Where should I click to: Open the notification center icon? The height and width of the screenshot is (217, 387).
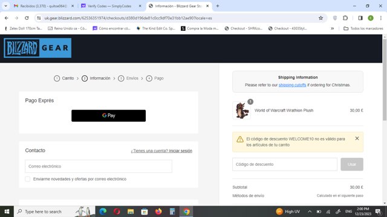tap(378, 212)
